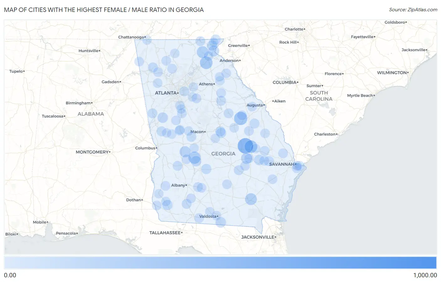Screen dimensions: 441x282
Task: Click the Charleston city label
Action: pos(325,134)
